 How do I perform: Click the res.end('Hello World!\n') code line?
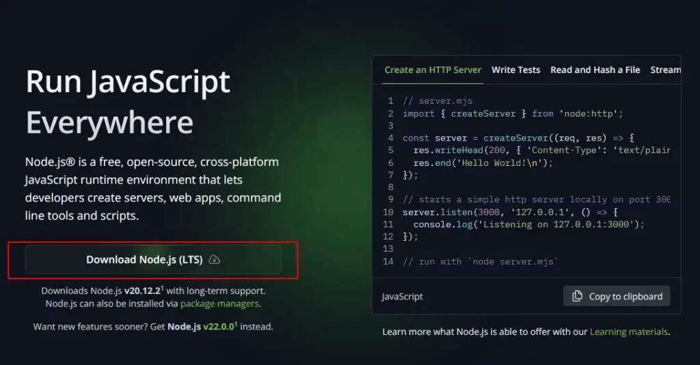(483, 162)
